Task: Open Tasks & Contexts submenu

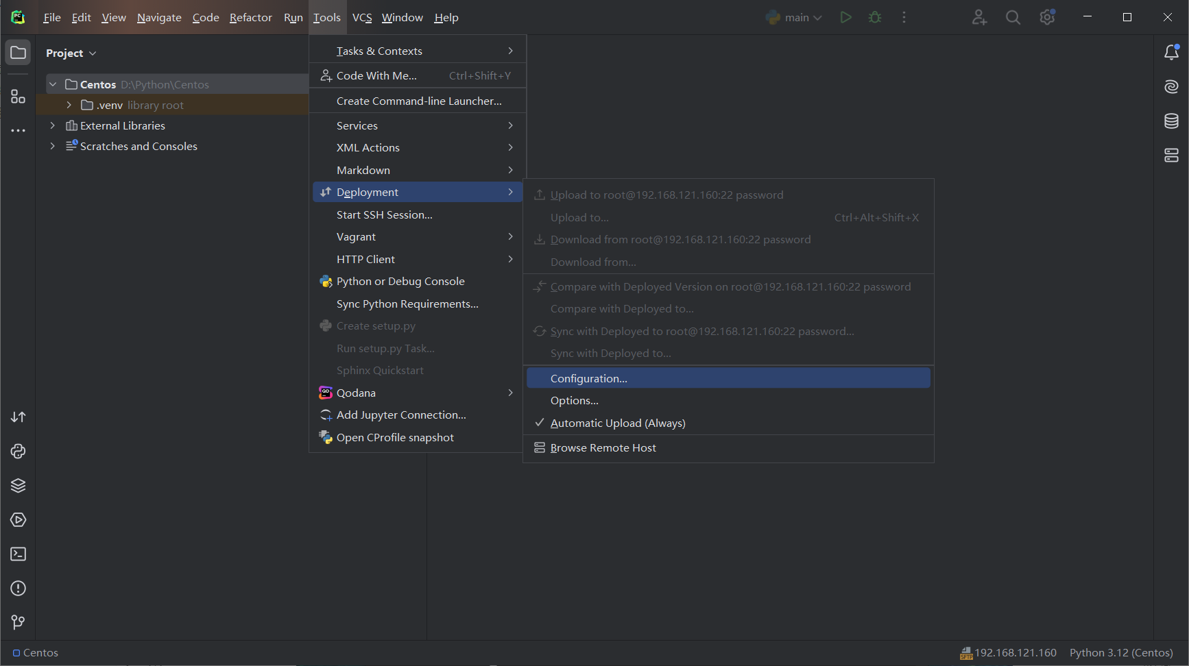Action: tap(418, 51)
